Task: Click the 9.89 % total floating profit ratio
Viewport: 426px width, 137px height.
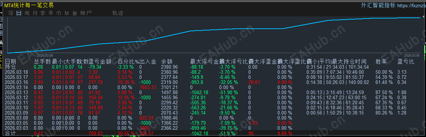Action: [285, 133]
